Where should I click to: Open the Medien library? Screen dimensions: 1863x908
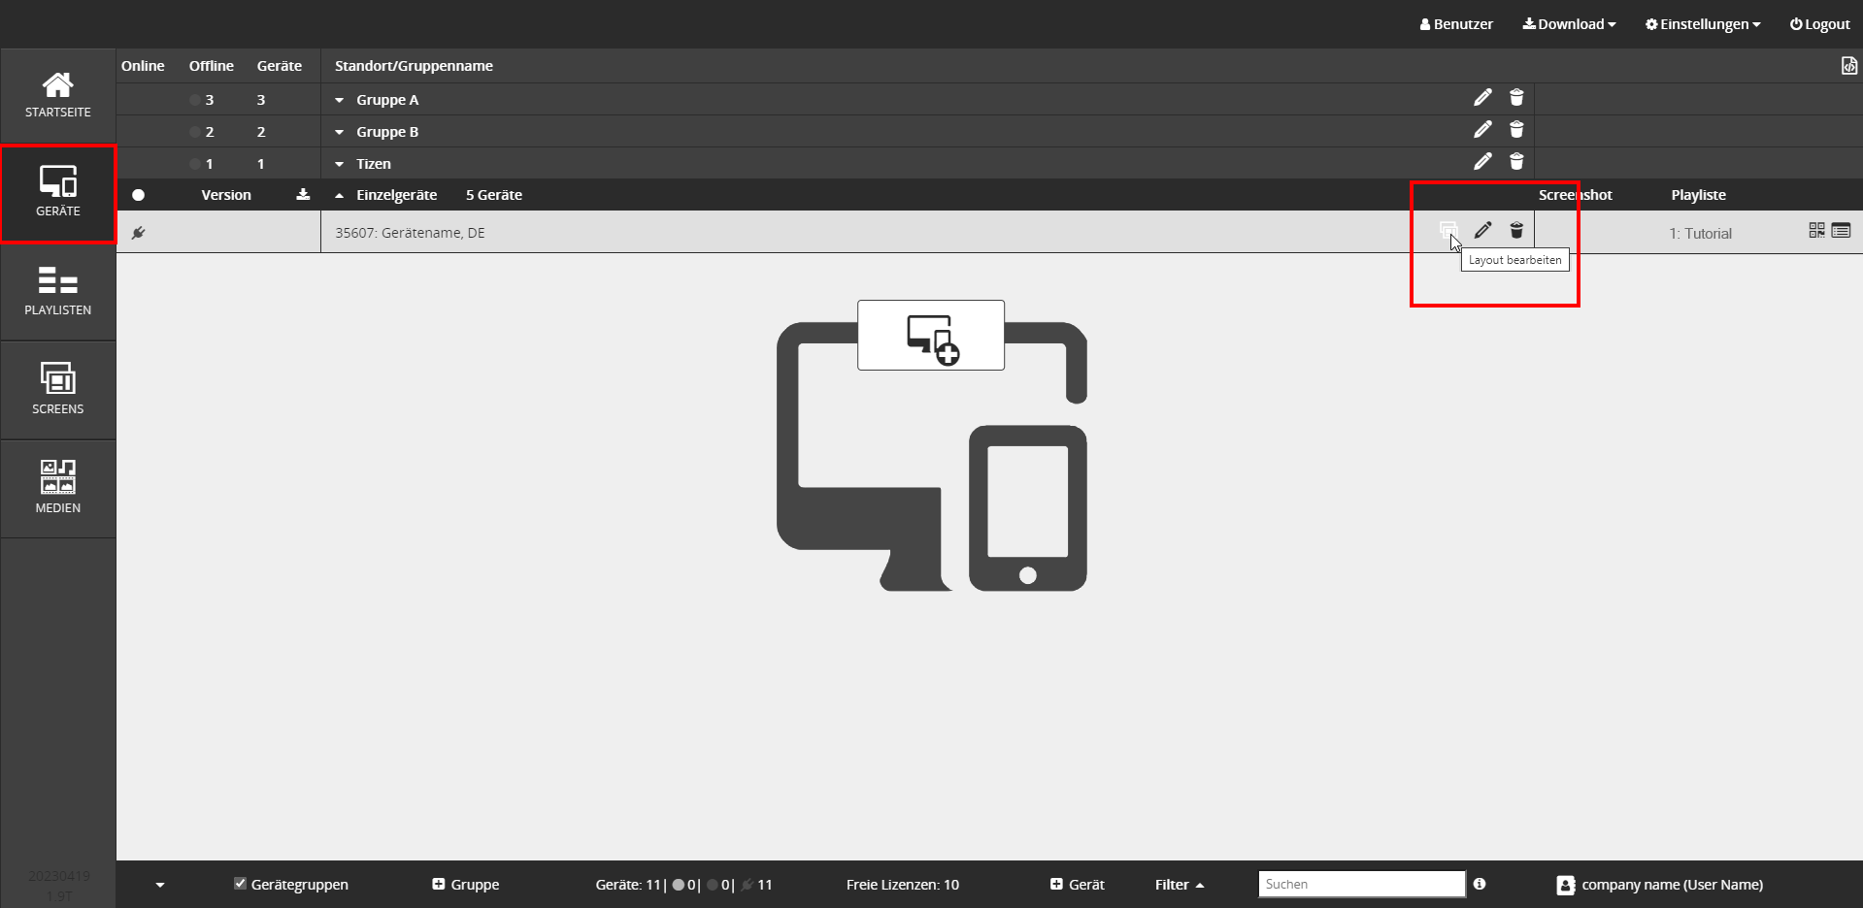click(58, 489)
